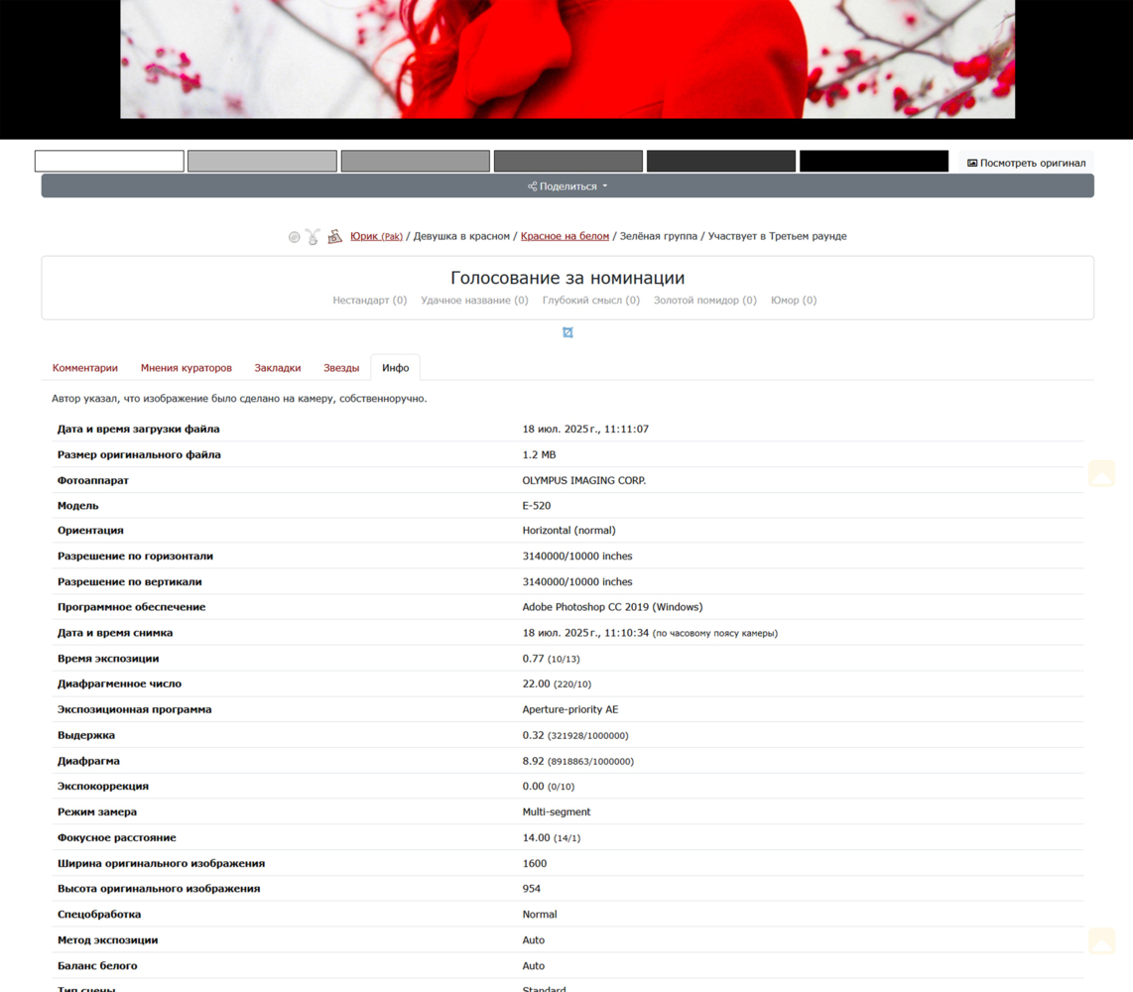Image resolution: width=1133 pixels, height=992 pixels.
Task: Click the Multi-segment metering value
Action: click(x=557, y=812)
